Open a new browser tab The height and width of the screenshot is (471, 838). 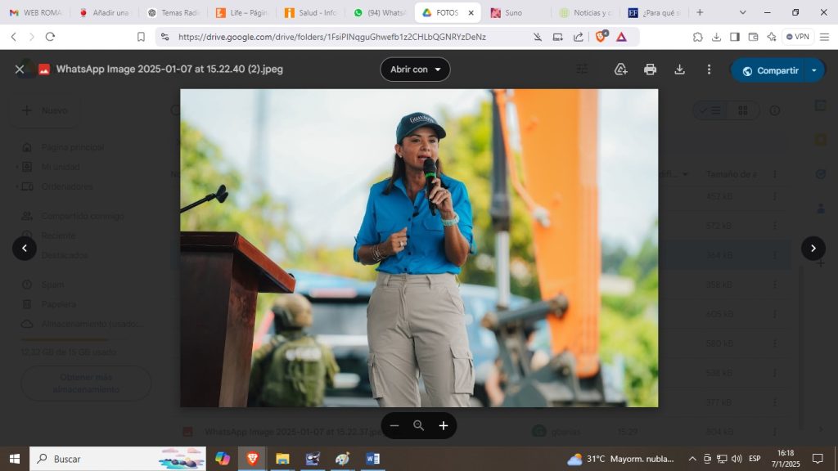pos(700,12)
